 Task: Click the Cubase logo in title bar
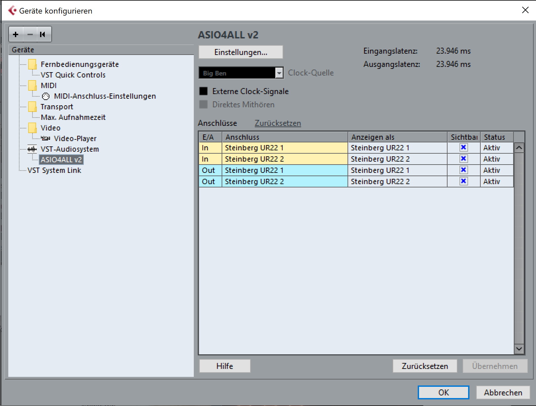point(12,11)
